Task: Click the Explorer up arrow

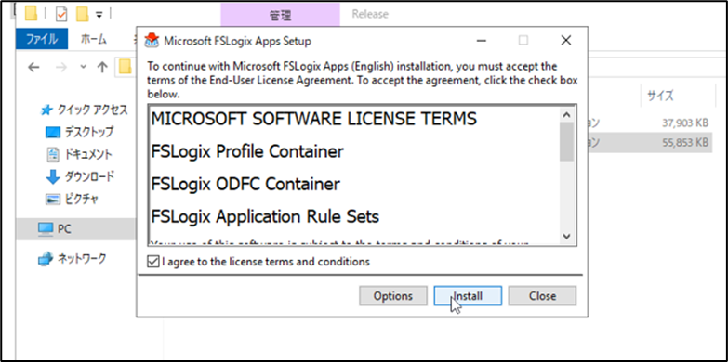Action: 102,67
